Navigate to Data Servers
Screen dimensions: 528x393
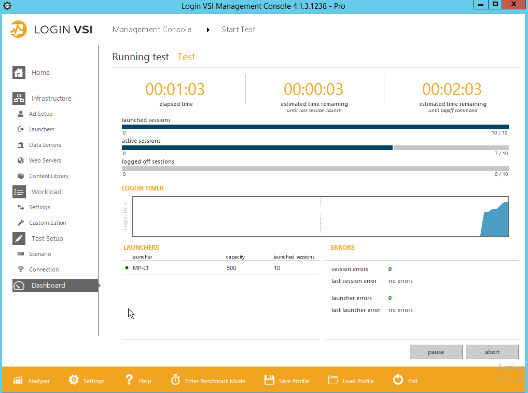point(45,145)
